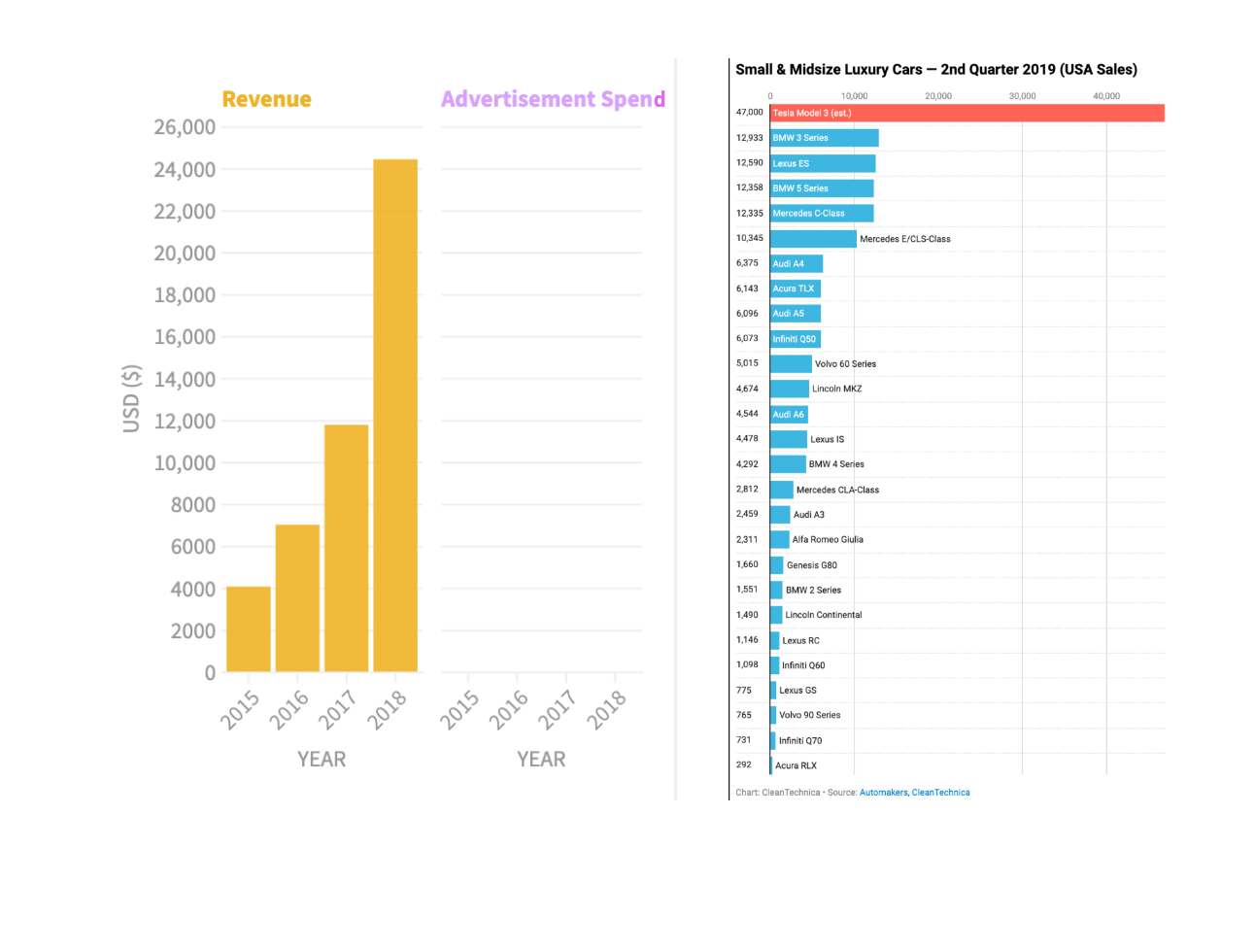Click the 2015 label under Revenue chart
1255x950 pixels.
[240, 710]
